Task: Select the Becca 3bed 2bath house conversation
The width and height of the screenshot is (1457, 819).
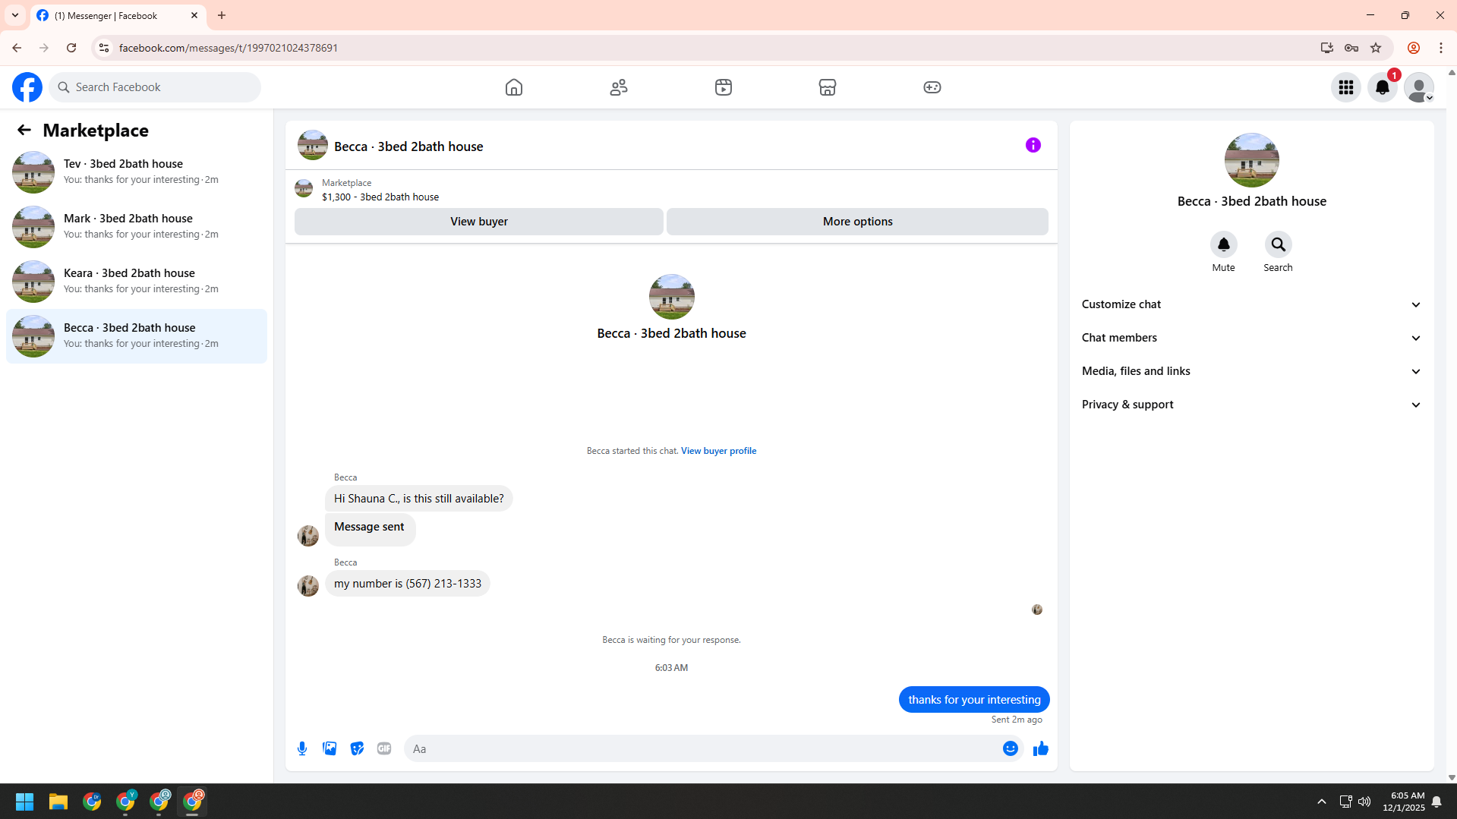Action: (137, 335)
